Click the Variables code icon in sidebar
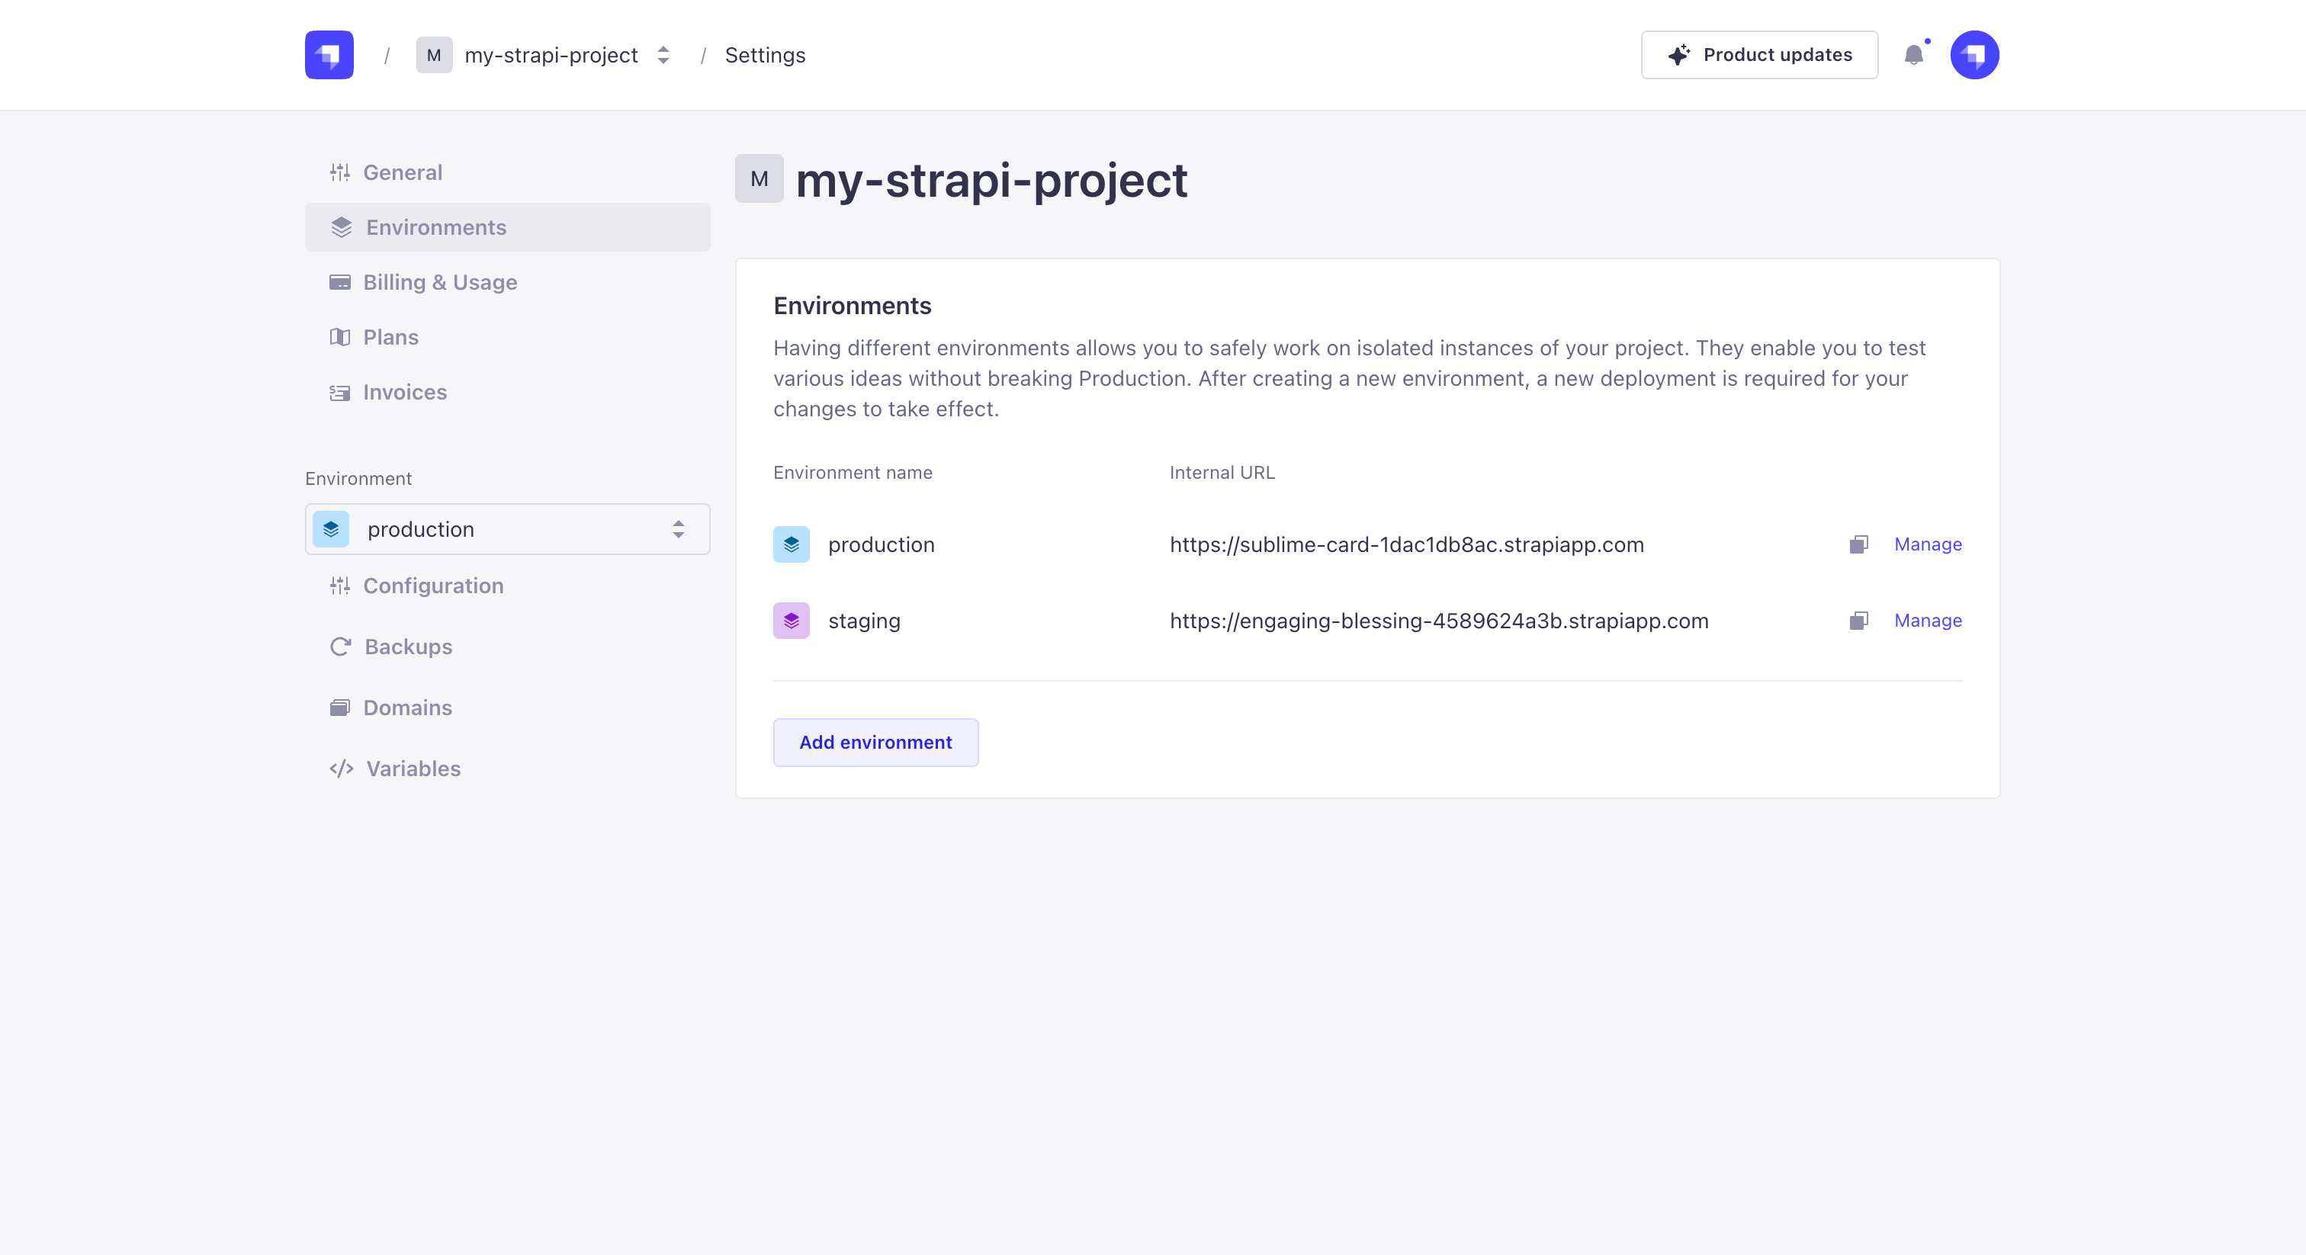This screenshot has height=1255, width=2306. coord(341,769)
